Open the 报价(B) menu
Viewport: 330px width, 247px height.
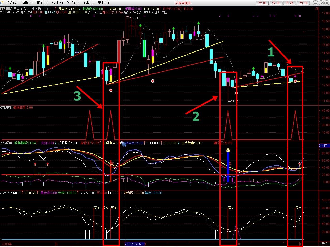(42, 3)
